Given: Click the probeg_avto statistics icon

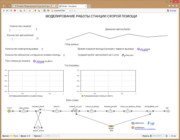Looking at the screenshot, I should point(123,55).
